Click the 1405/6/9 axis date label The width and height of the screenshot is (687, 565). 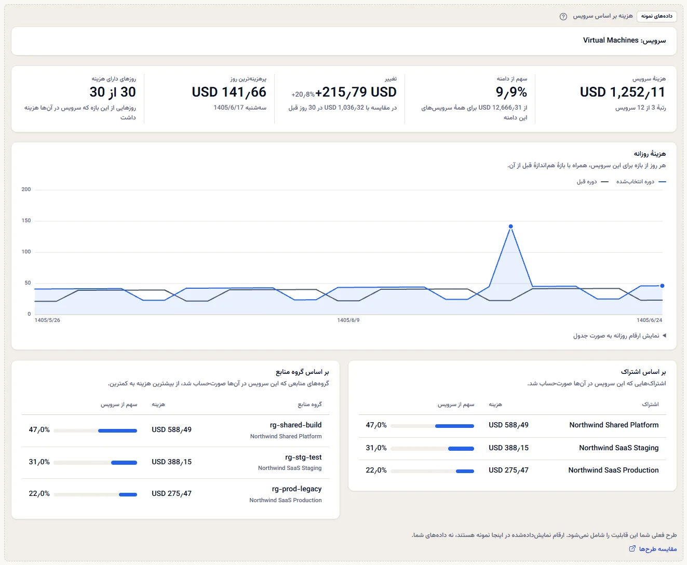tap(348, 320)
